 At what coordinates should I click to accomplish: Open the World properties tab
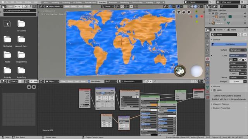[x=208, y=59]
